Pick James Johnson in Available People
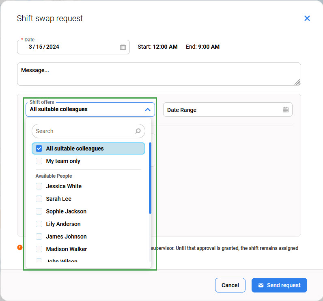The width and height of the screenshot is (323, 301). point(66,236)
